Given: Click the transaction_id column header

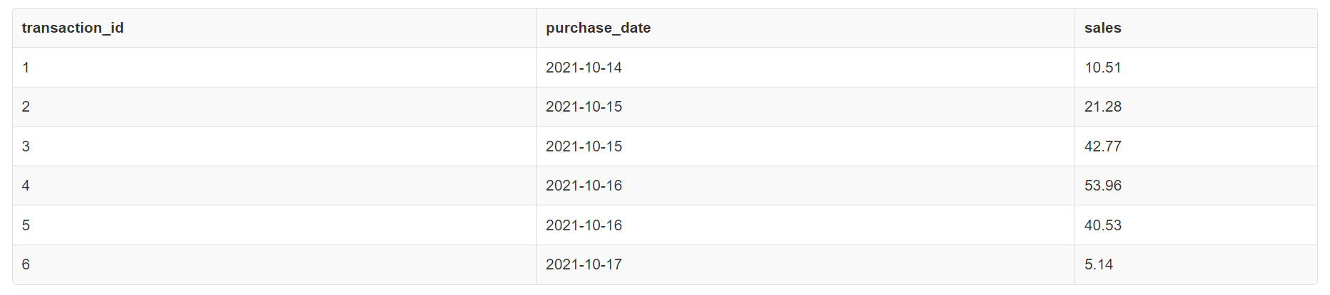Looking at the screenshot, I should pos(73,28).
